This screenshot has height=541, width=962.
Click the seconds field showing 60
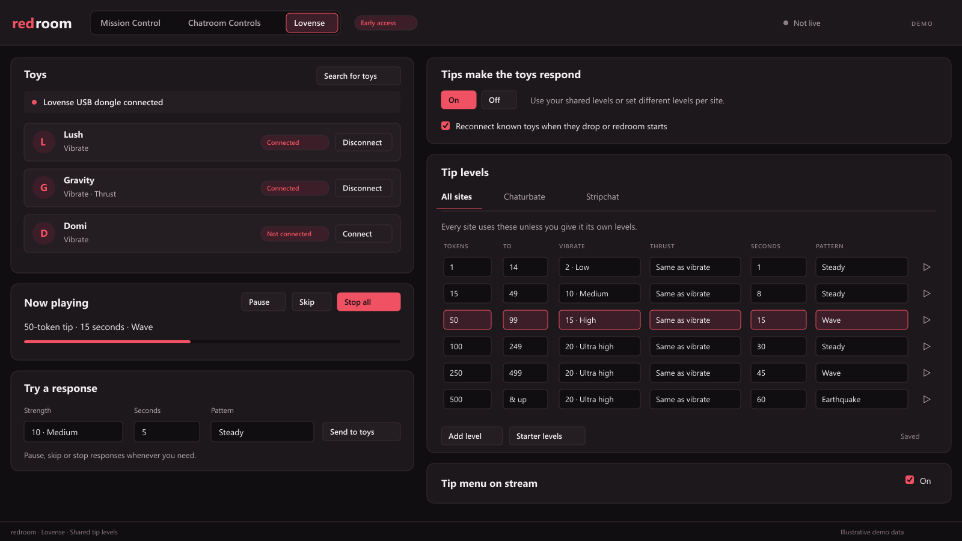(x=778, y=399)
